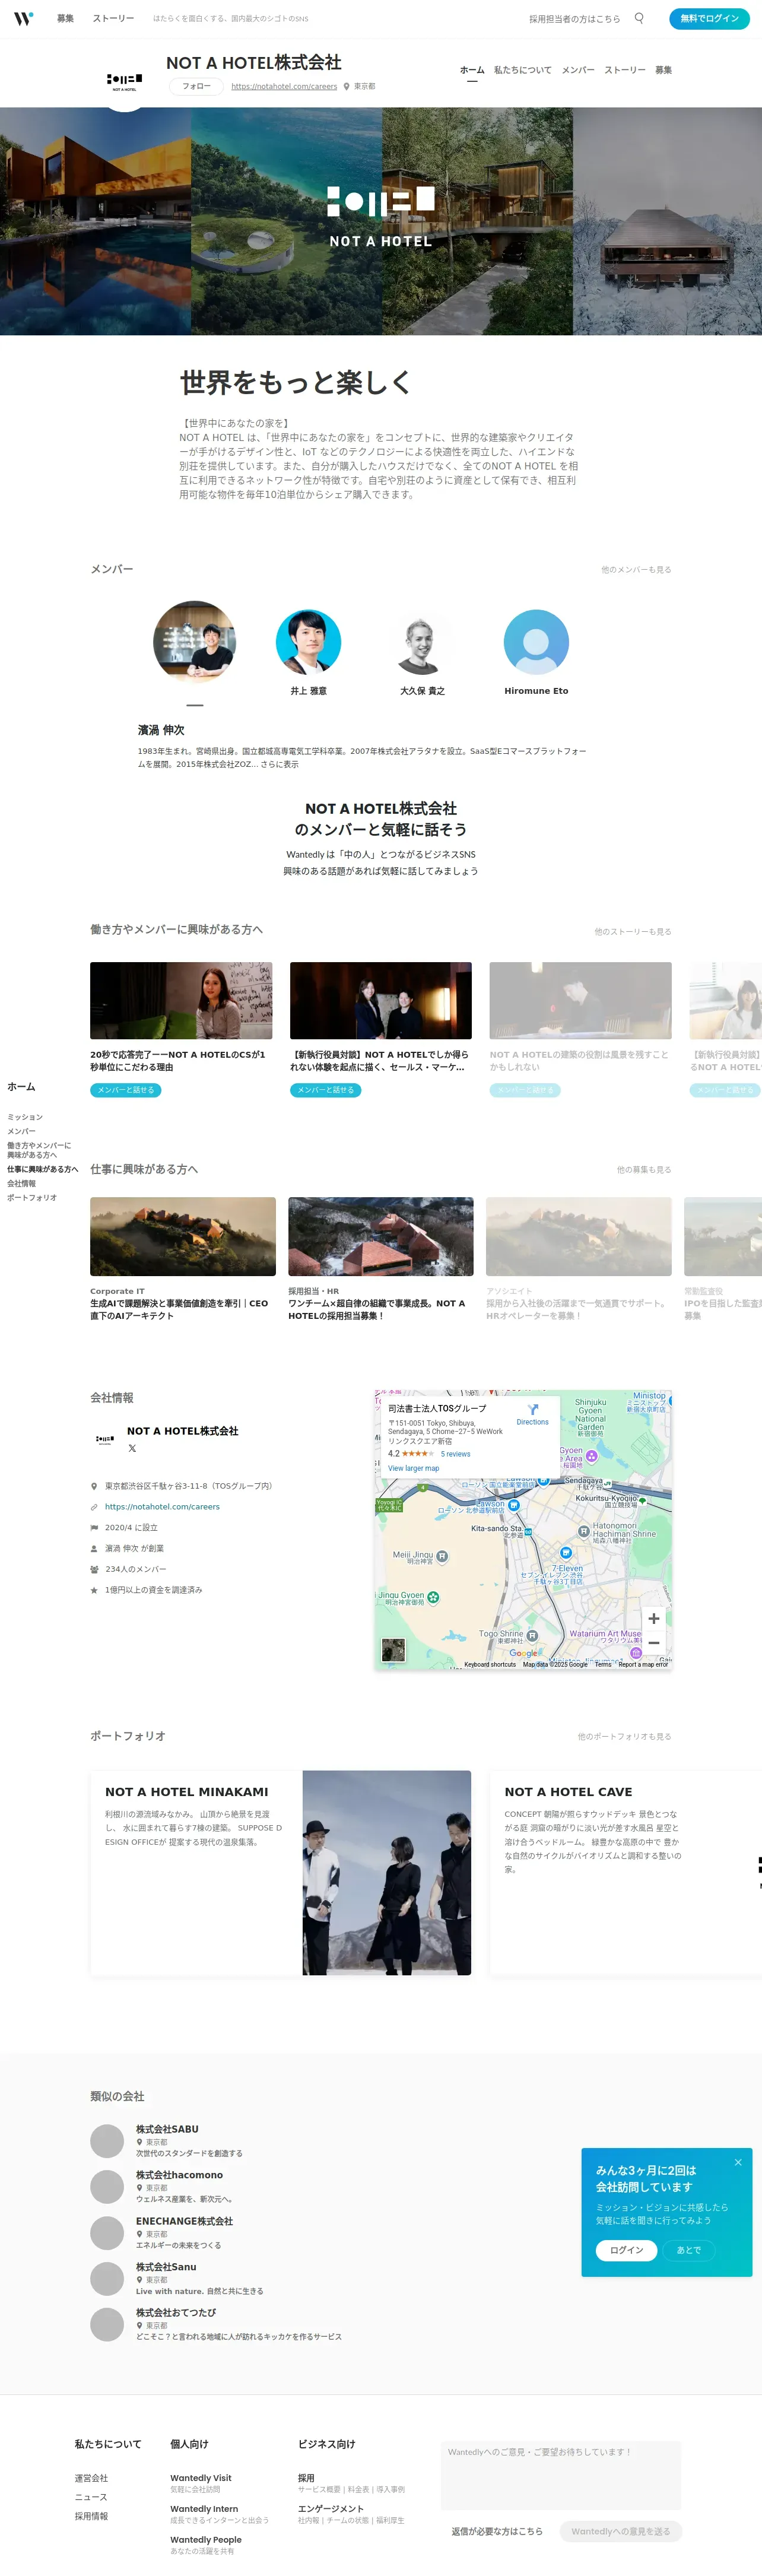Click メンバーと話せる under the 20秒で応募完了 story
This screenshot has width=762, height=2576.
126,1090
